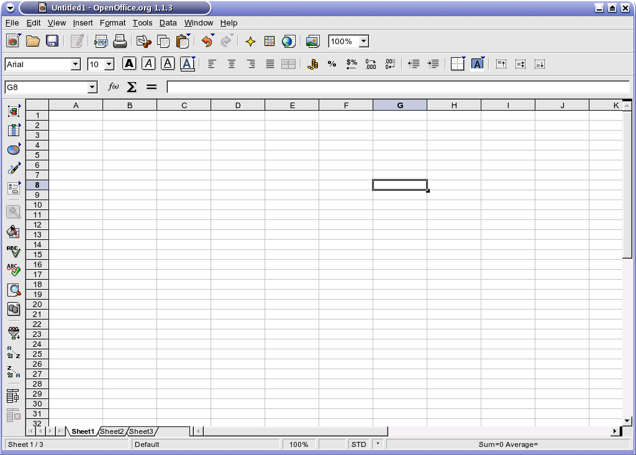Viewport: 636px width, 455px height.
Task: Open the Gallery picture icon
Action: tap(313, 41)
